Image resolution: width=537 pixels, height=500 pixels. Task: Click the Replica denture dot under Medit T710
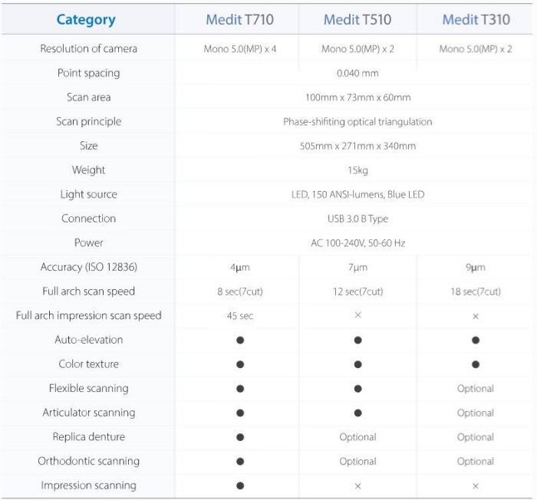[240, 437]
